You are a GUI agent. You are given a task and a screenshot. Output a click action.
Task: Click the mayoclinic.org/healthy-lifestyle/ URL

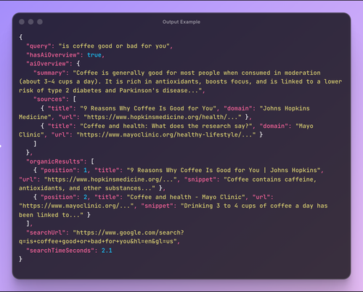[x=166, y=134]
